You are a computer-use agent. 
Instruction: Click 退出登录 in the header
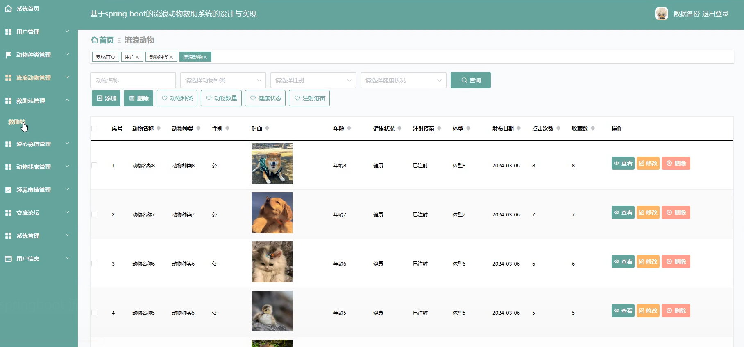tap(715, 14)
